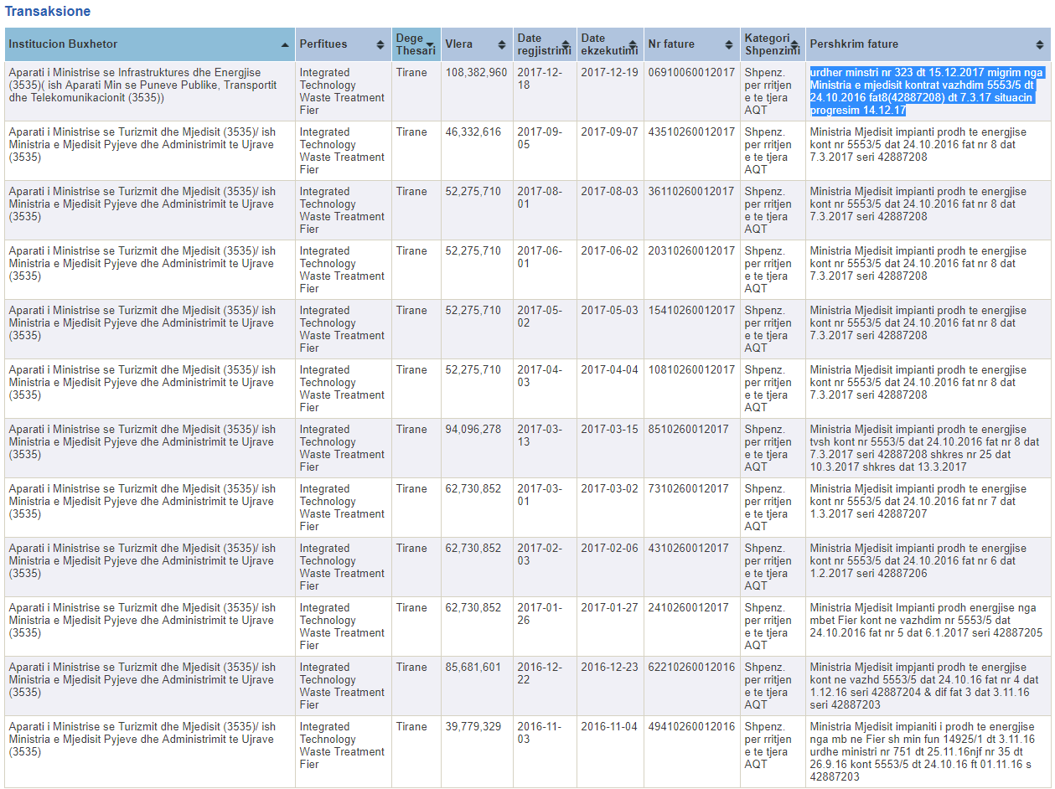The width and height of the screenshot is (1055, 789).
Task: Click the sort arrows icon beside Perfitues
Action: (x=382, y=44)
